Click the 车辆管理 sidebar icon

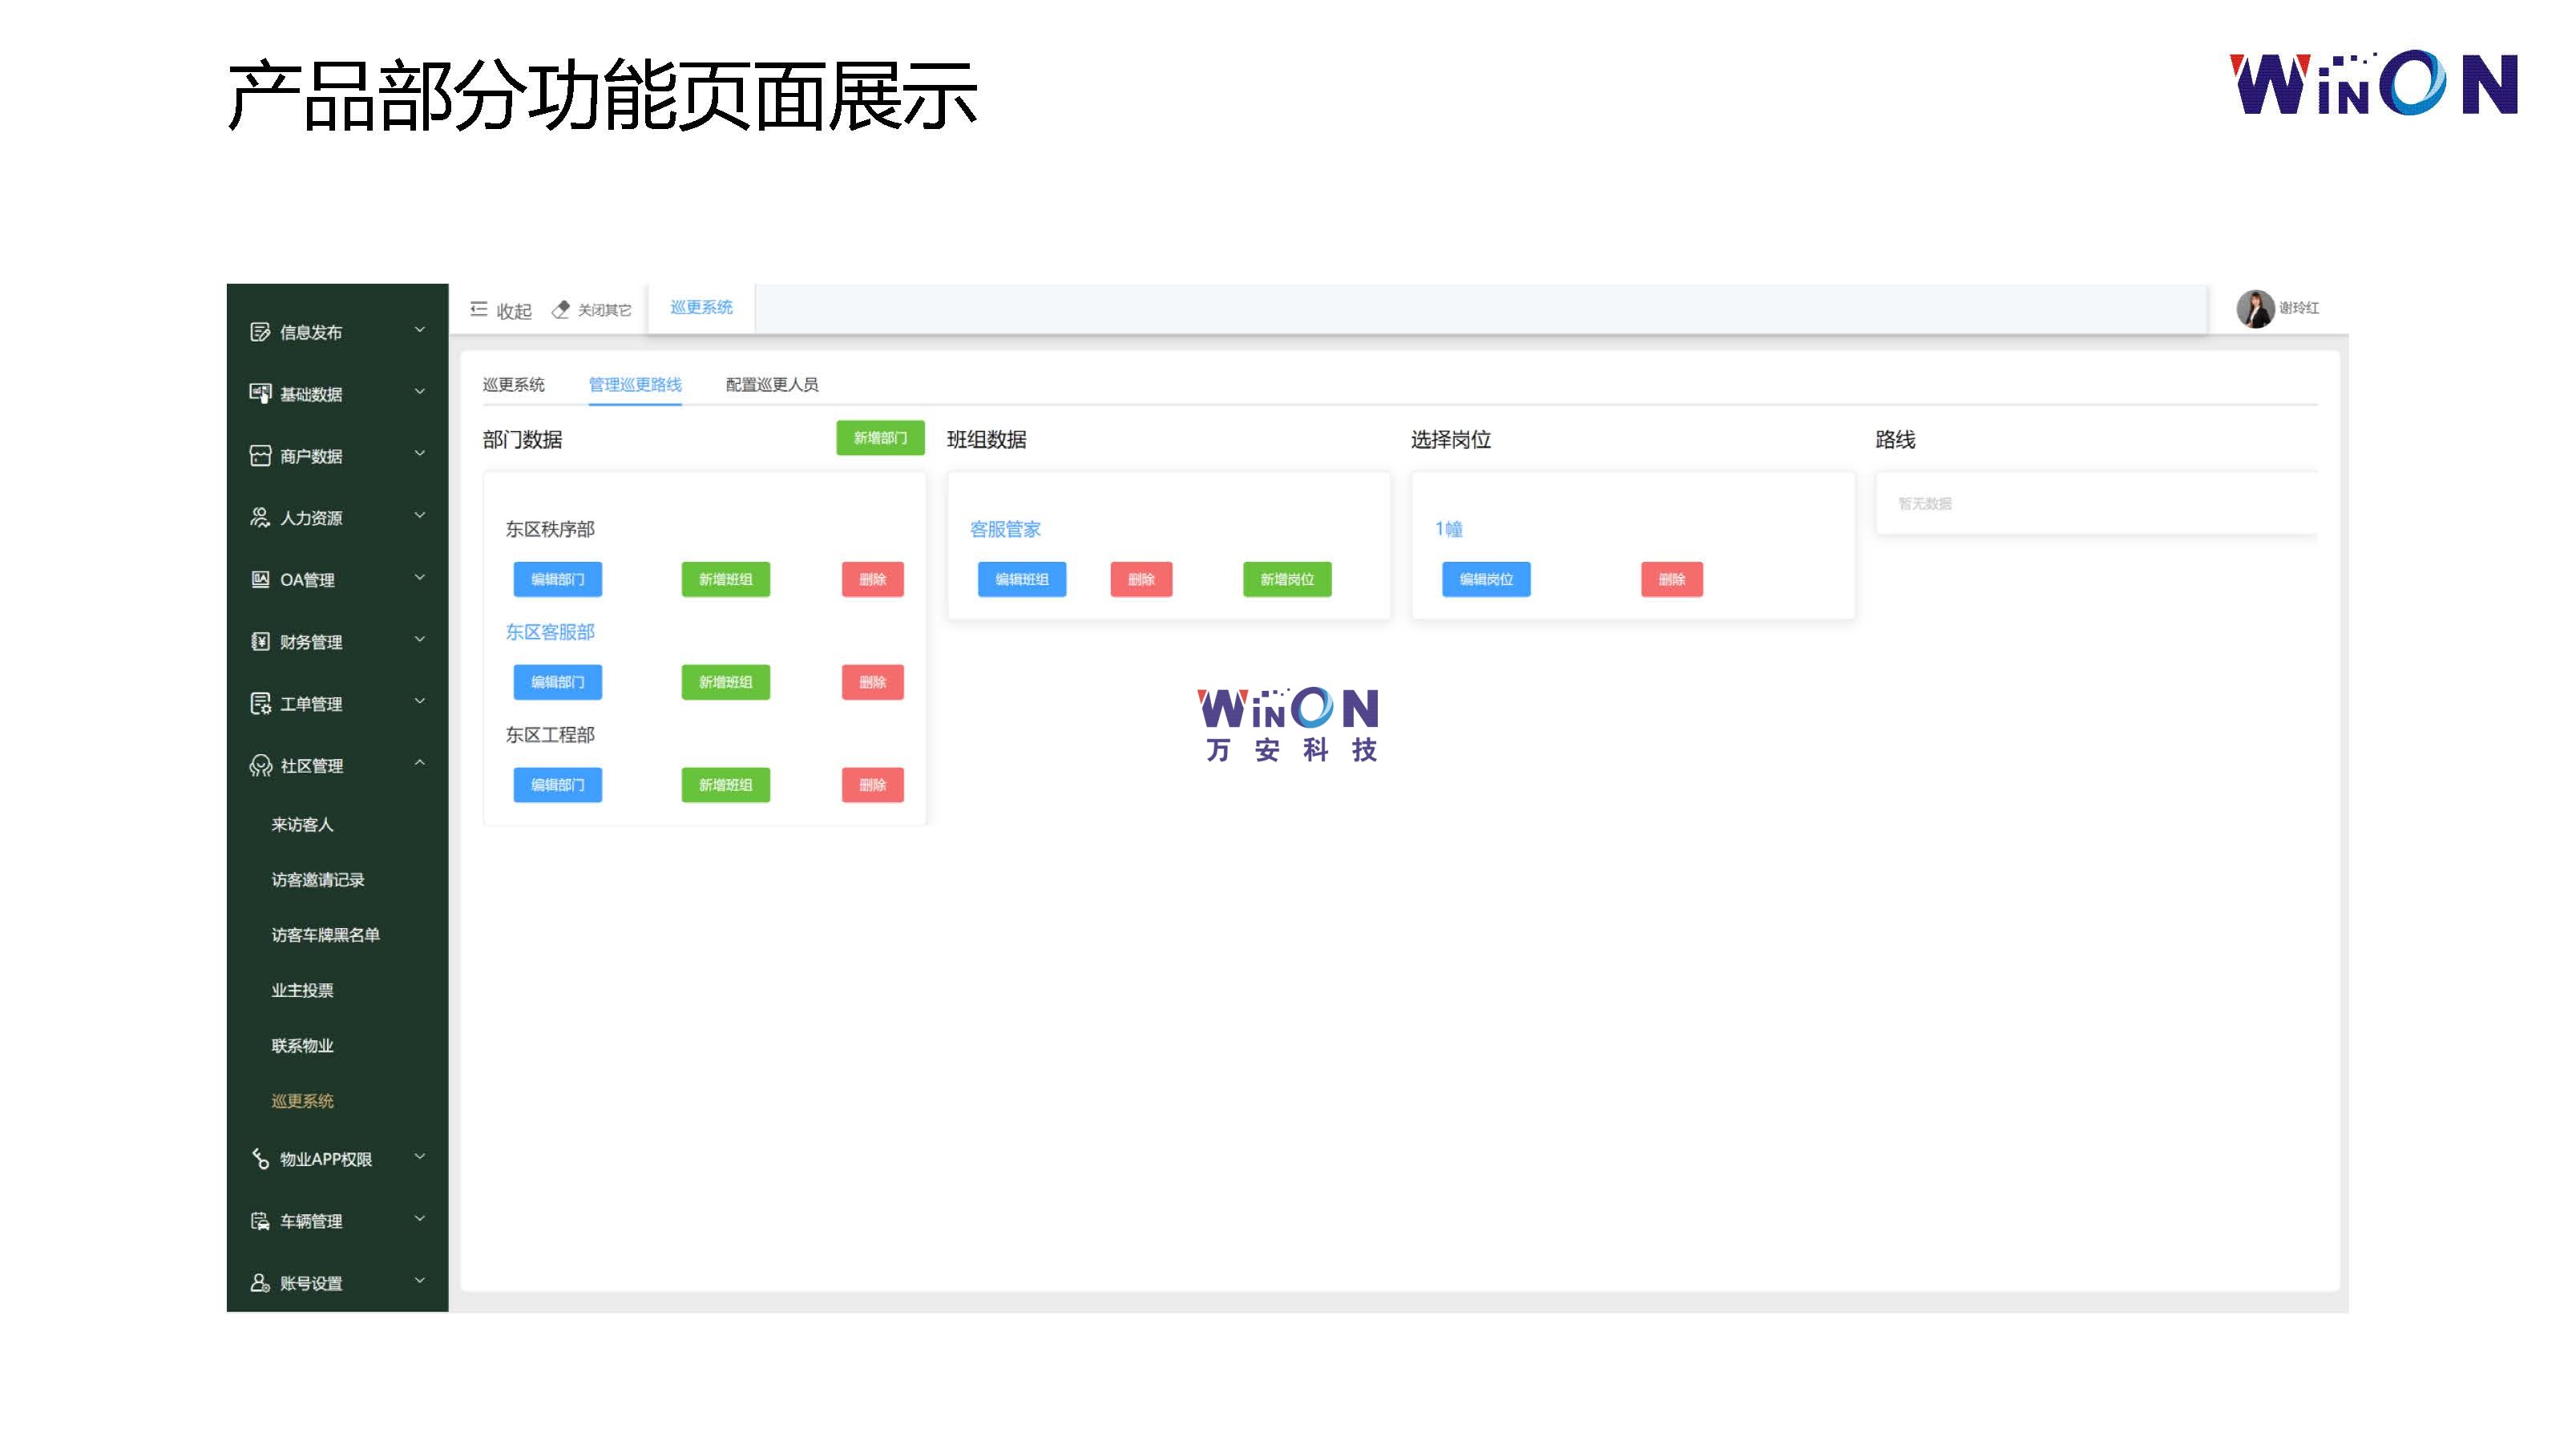(260, 1221)
